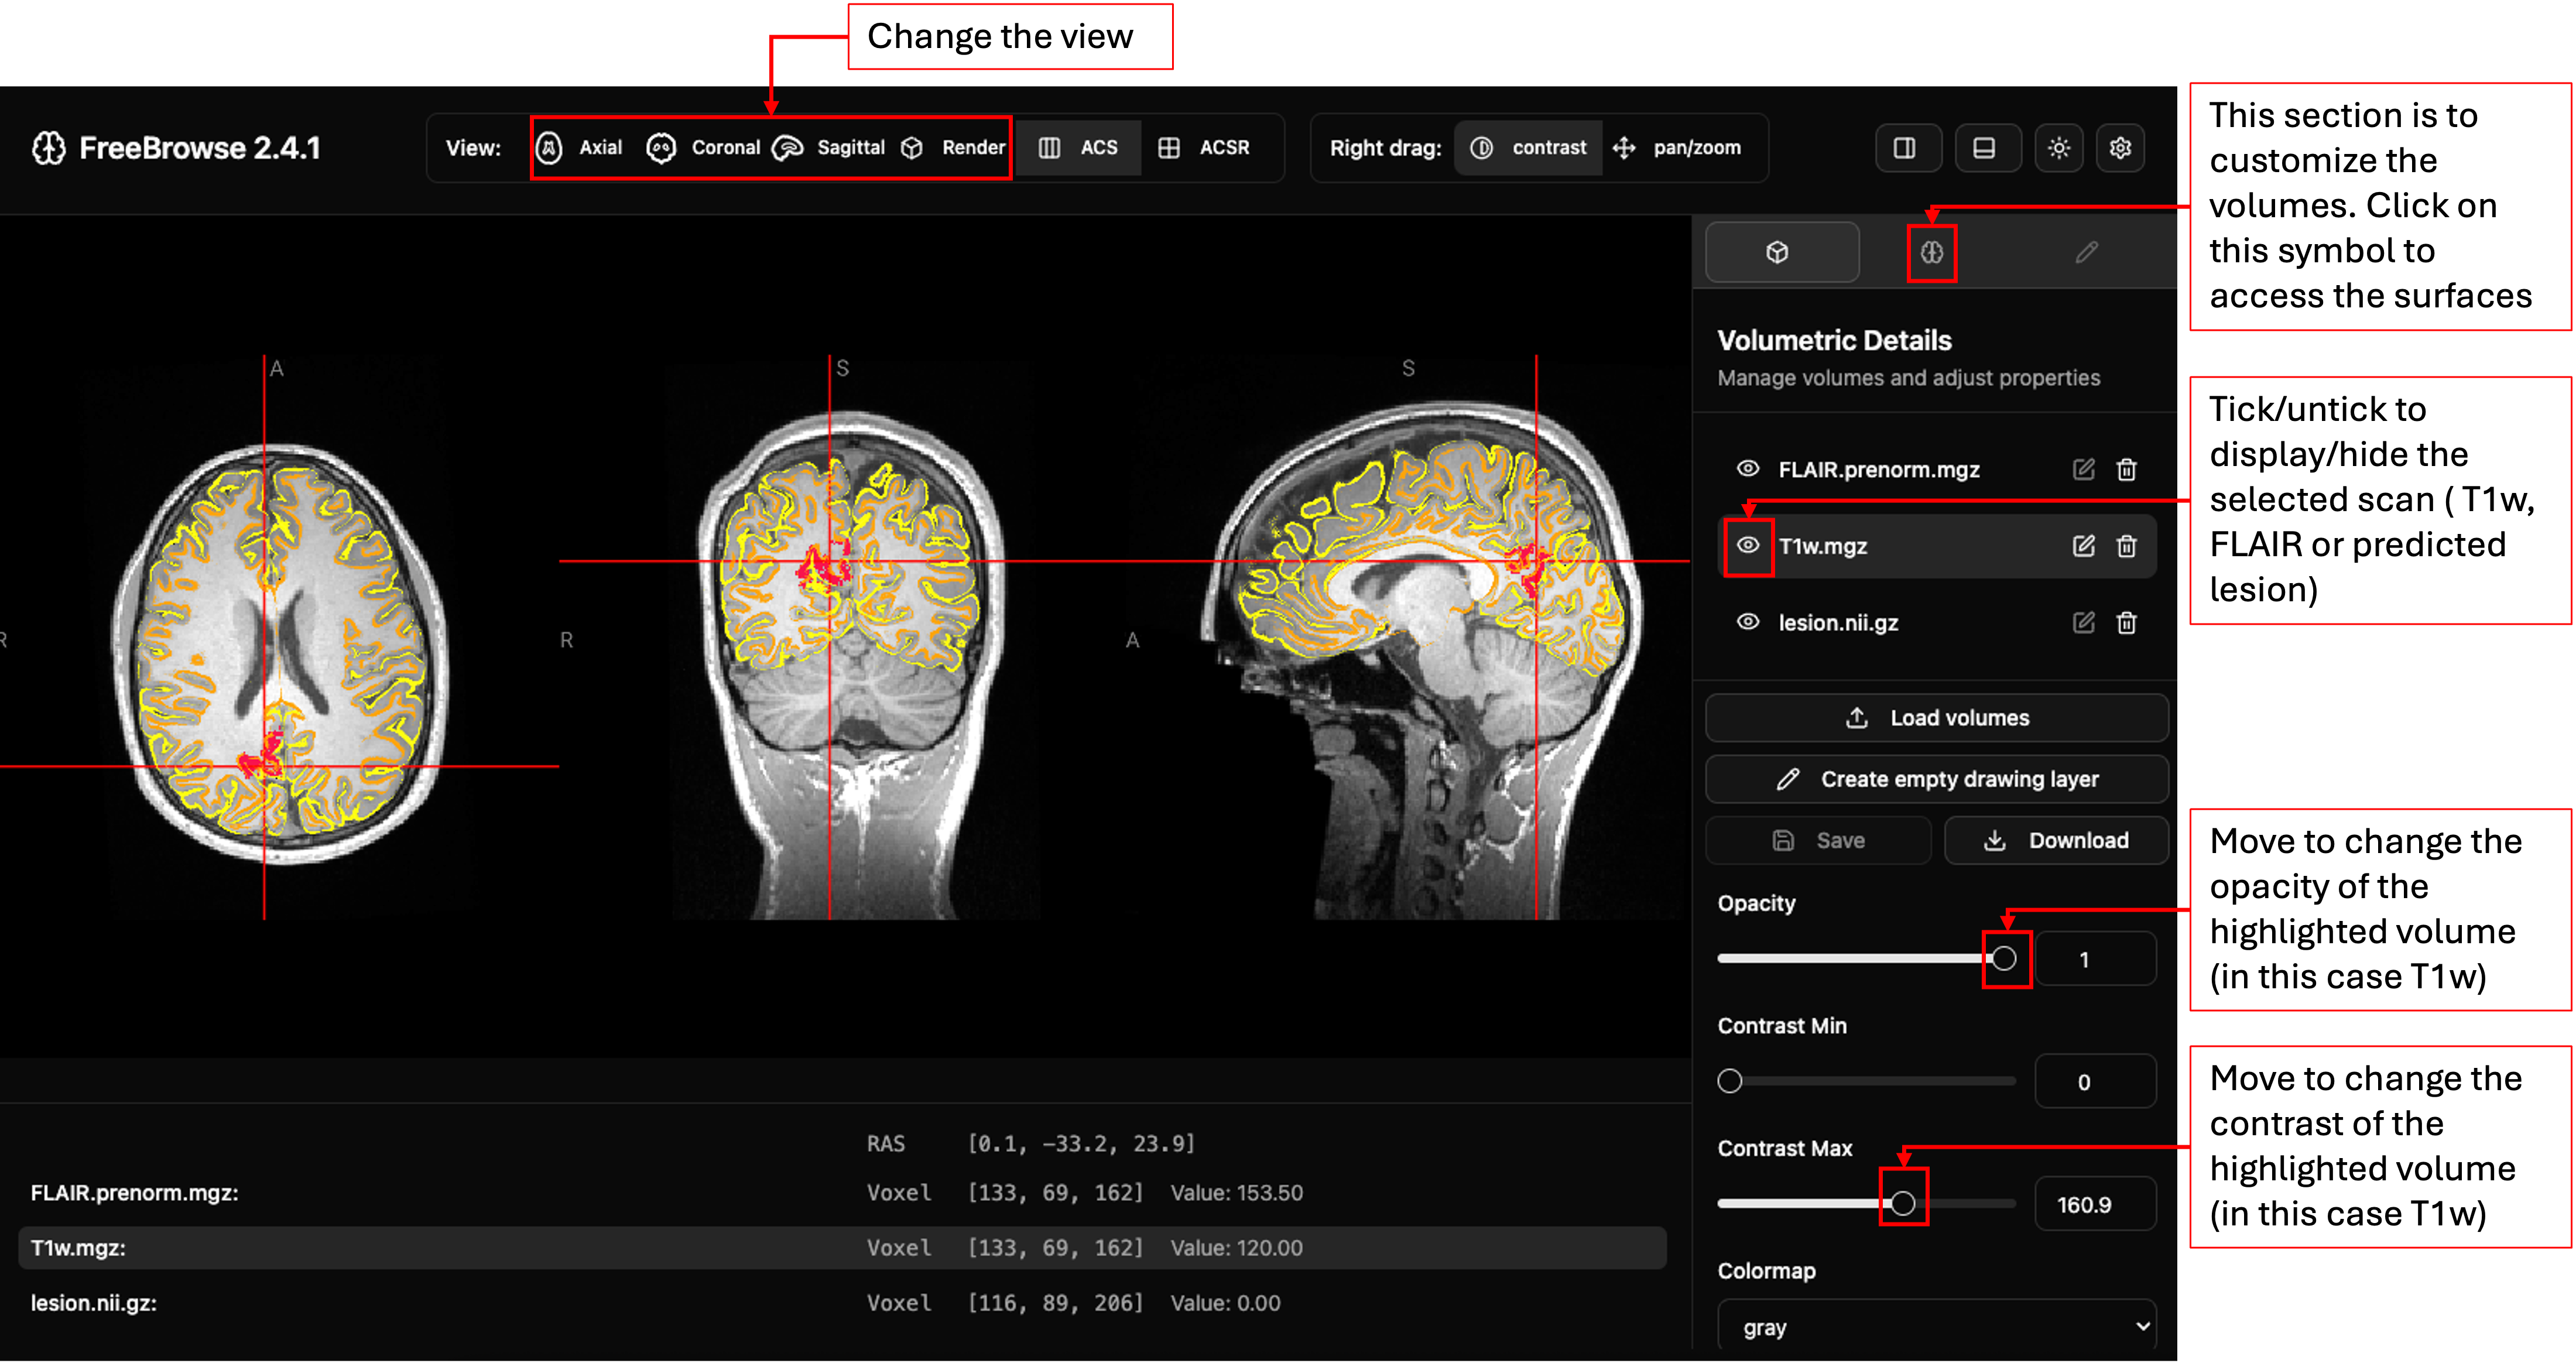Open the pencil drawing tab
This screenshot has height=1363, width=2576.
coord(2086,252)
